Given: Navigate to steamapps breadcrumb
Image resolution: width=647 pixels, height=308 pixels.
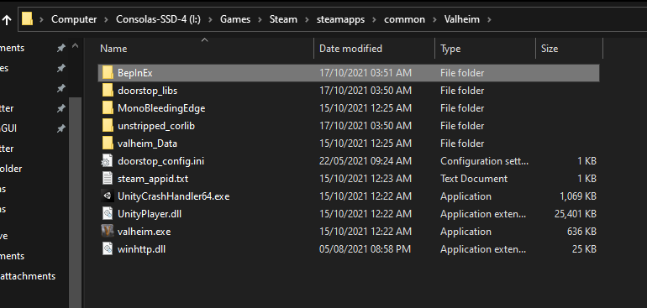Looking at the screenshot, I should point(340,19).
